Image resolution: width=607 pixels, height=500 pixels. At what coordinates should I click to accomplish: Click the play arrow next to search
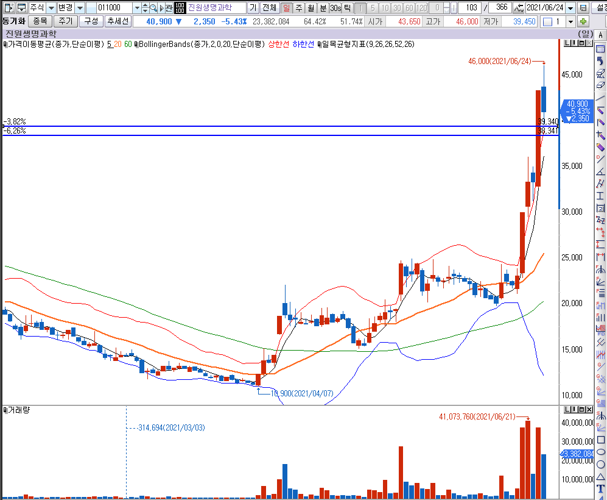[x=162, y=8]
